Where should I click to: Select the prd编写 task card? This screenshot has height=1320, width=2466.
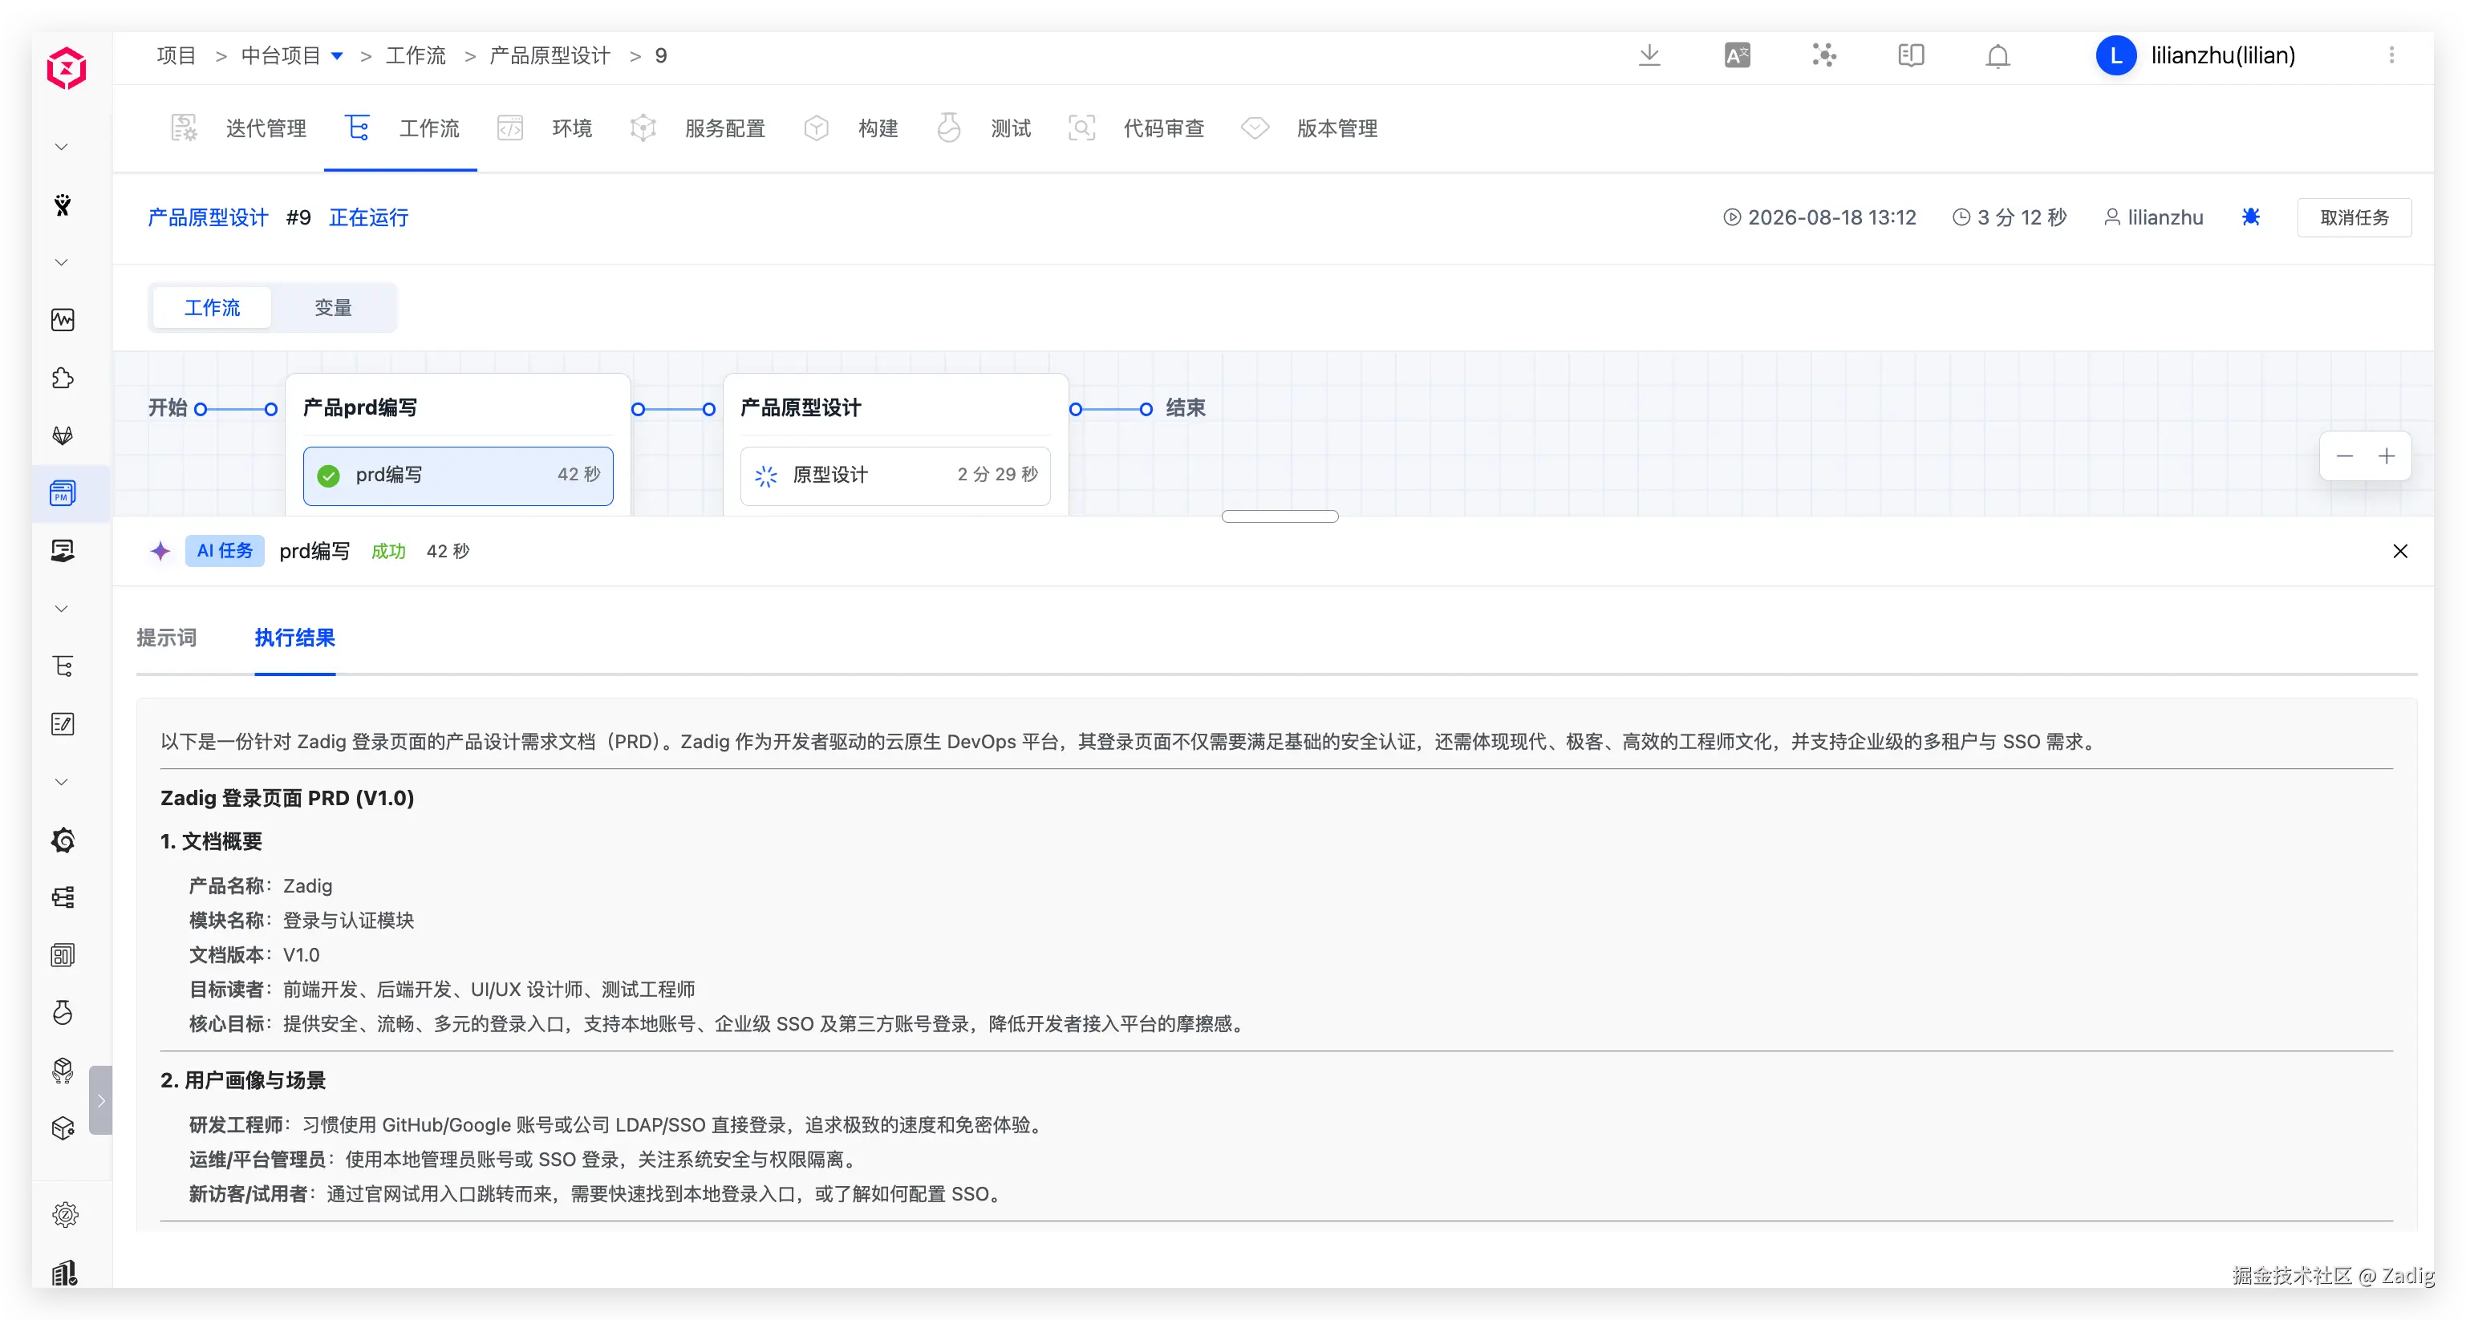[x=457, y=475]
